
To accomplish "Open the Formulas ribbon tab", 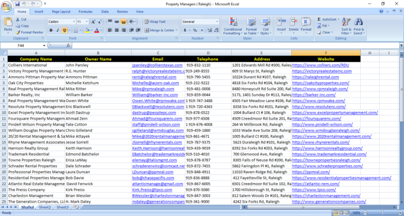I will 85,12.
